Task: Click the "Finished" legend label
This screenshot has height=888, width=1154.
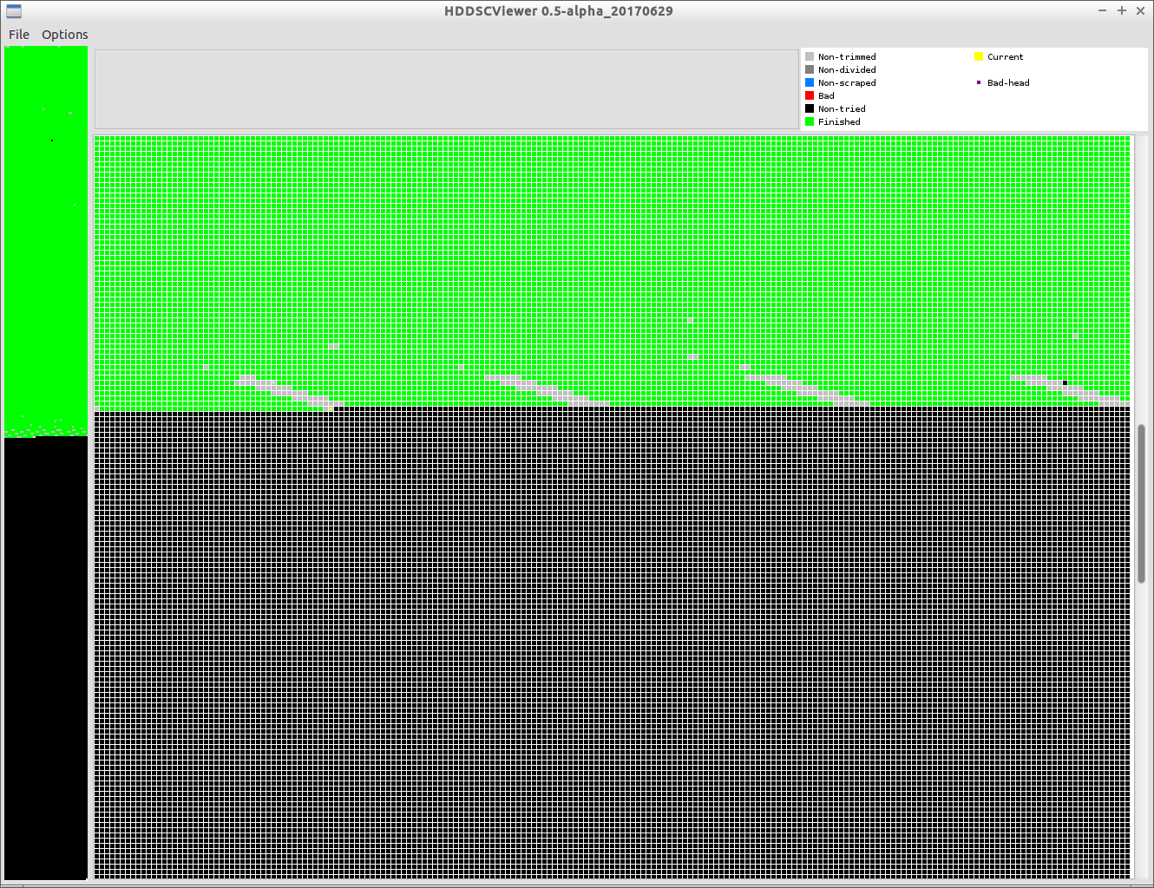Action: pos(839,121)
